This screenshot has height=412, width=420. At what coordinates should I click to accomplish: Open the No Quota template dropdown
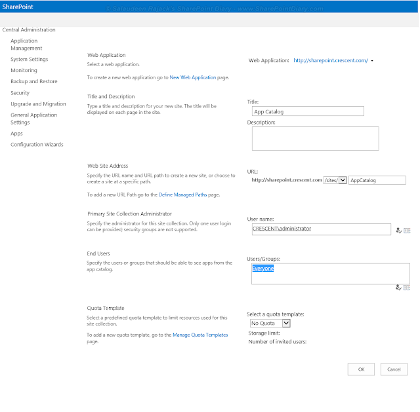286,323
